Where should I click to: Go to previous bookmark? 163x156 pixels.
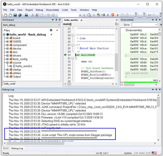coord(108,15)
